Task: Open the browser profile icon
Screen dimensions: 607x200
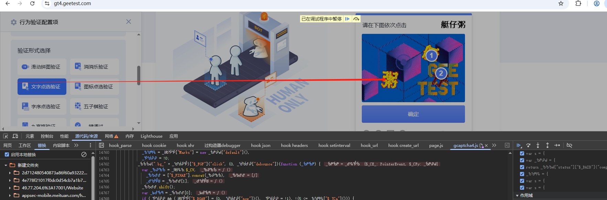Action: click(597, 3)
